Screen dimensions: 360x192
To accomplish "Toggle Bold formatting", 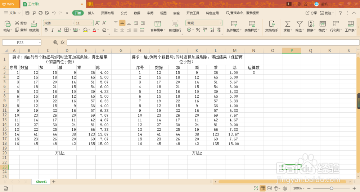I will pyautogui.click(x=46, y=30).
